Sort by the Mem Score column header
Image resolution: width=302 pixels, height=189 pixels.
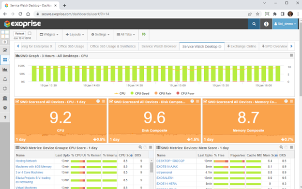point(270,155)
